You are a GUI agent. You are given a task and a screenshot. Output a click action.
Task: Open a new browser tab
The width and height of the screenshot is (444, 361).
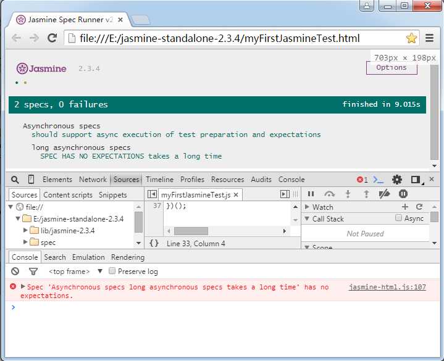point(141,20)
